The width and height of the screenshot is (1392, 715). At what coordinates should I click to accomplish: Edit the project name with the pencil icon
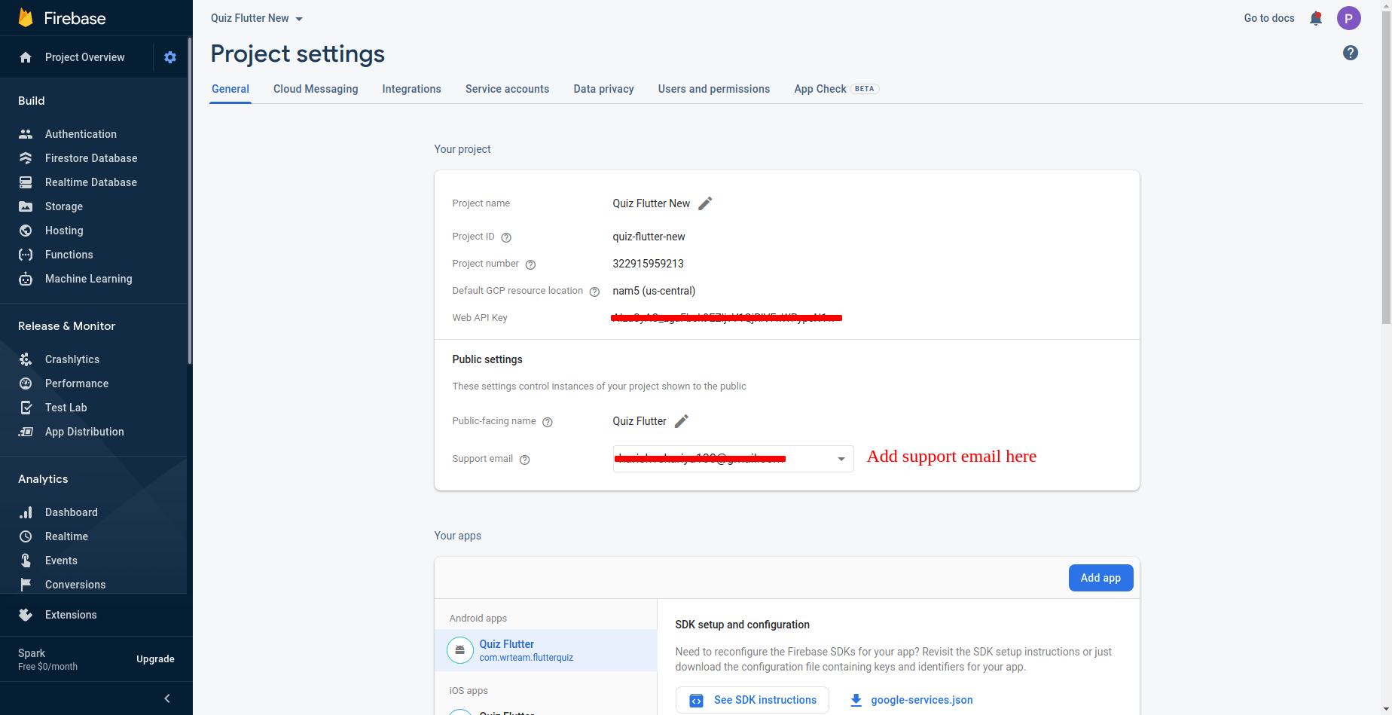pos(705,203)
